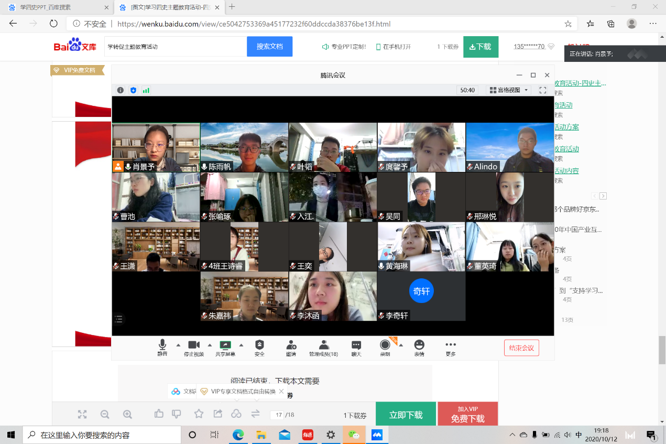The width and height of the screenshot is (666, 444).
Task: Expand the arrow next to Share Screen
Action: coord(241,345)
